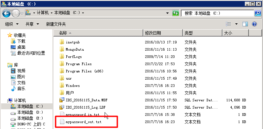Select 库 in navigation pane
The image size is (263, 129).
[16, 65]
